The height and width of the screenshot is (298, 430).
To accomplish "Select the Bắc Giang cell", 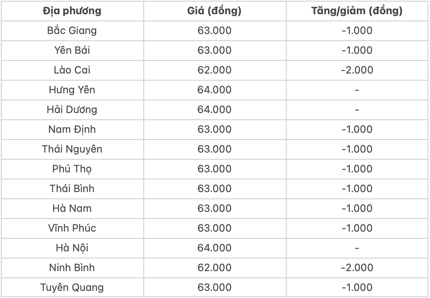I will pos(72,30).
